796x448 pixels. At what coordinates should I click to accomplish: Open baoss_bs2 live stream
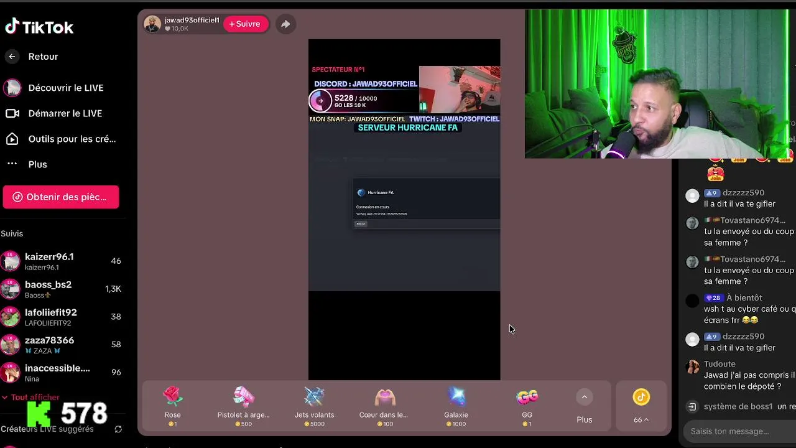coord(62,289)
